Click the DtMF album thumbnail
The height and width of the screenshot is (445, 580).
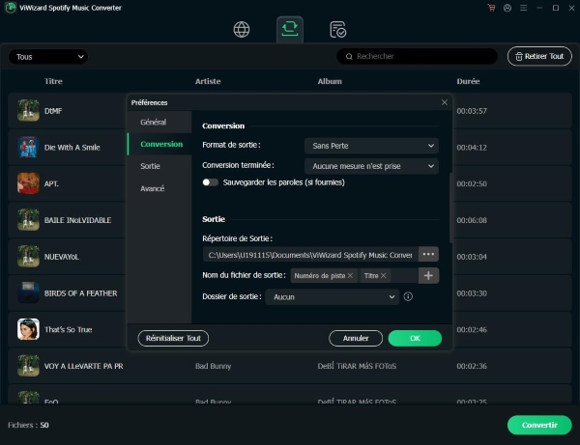click(28, 110)
